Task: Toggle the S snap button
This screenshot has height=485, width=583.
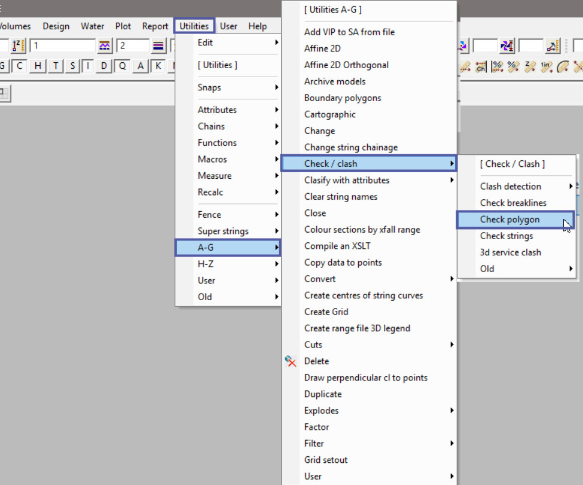Action: pyautogui.click(x=72, y=66)
